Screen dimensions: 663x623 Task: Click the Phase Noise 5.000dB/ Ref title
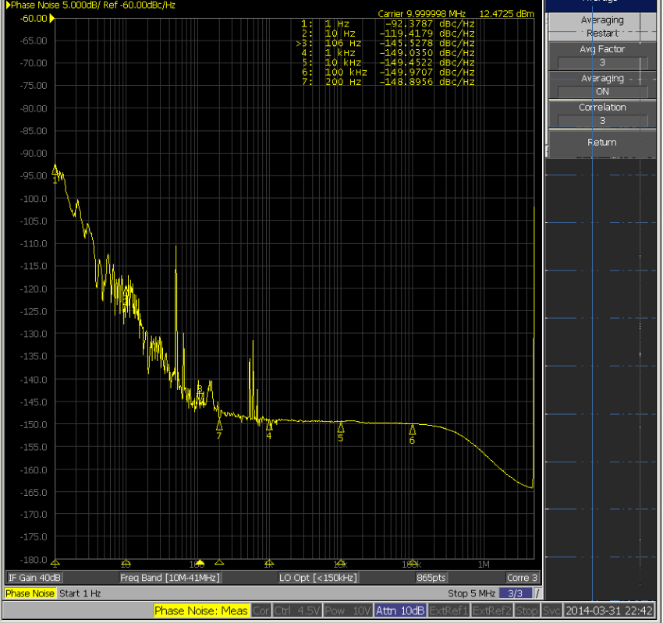click(90, 5)
